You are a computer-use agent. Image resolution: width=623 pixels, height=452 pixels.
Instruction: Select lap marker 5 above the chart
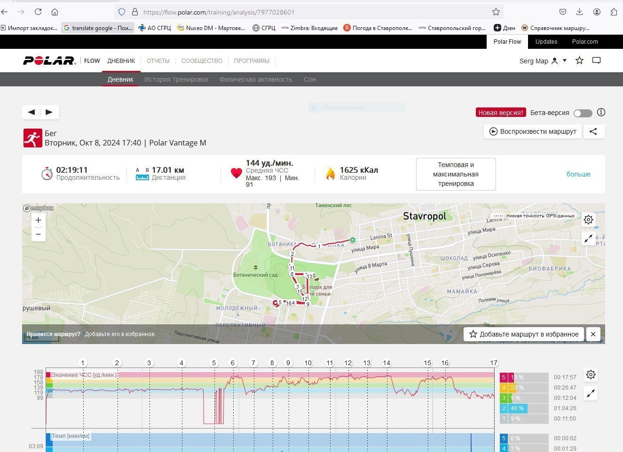(214, 363)
